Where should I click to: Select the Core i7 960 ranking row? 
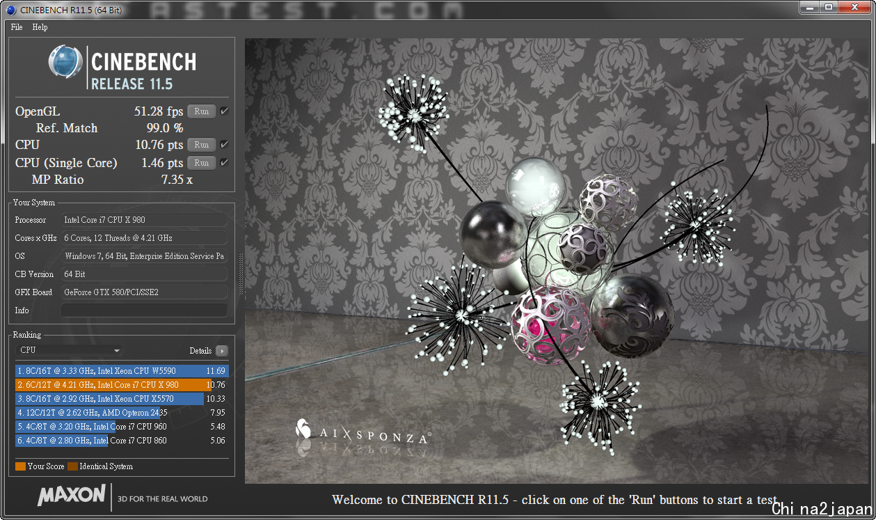(122, 427)
